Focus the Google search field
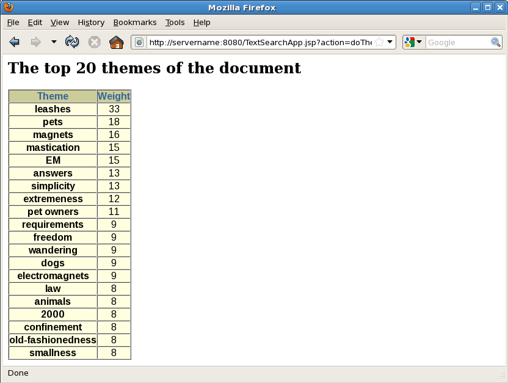 [x=458, y=42]
